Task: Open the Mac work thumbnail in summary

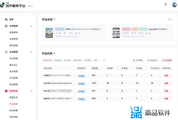Action: pyautogui.click(x=116, y=33)
